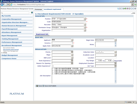Restore the Recruitment Requirement panel size
Image resolution: width=137 pixels, height=104 pixels.
click(133, 13)
